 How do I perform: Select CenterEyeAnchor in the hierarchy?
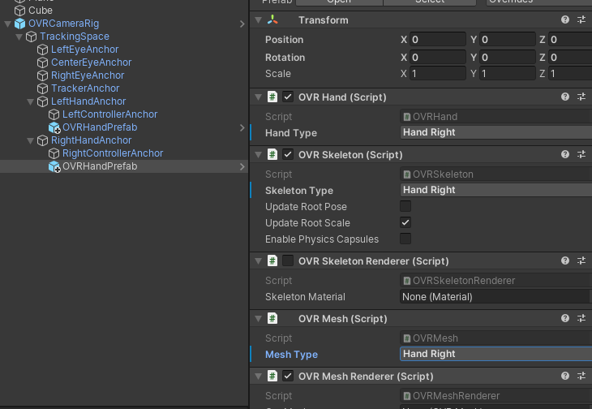click(92, 62)
